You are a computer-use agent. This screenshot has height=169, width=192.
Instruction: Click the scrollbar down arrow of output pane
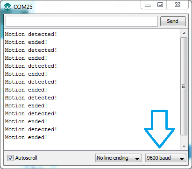pos(184,146)
